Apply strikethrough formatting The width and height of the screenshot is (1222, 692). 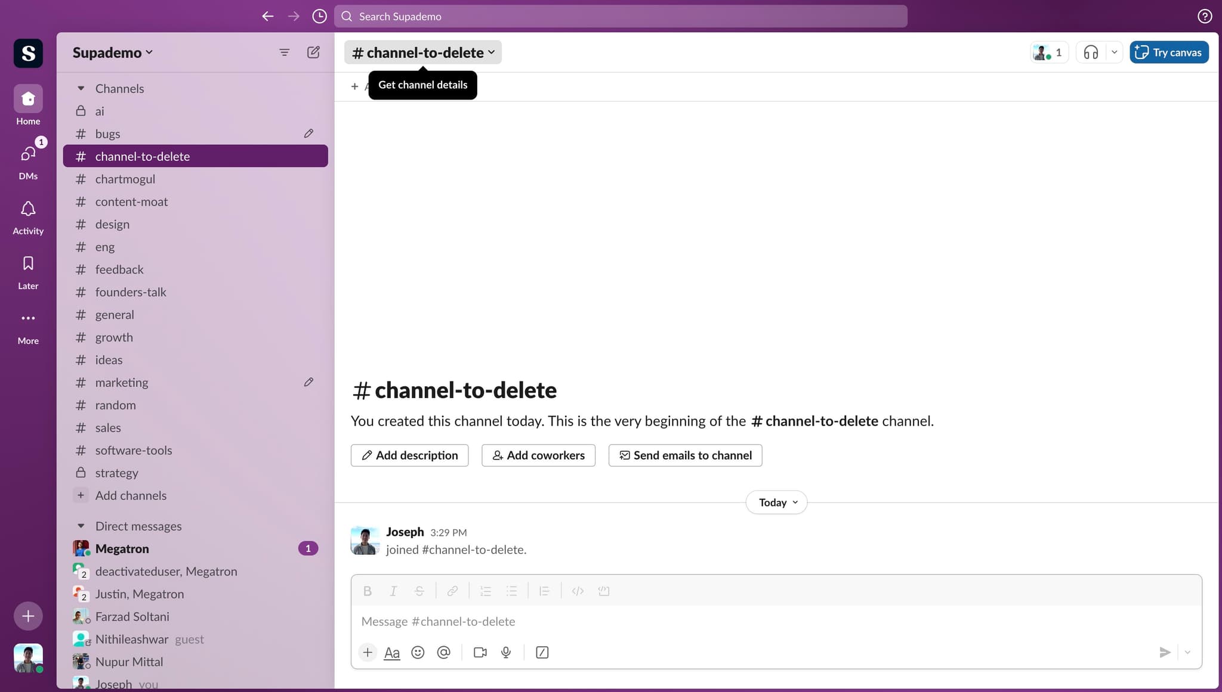(x=419, y=591)
